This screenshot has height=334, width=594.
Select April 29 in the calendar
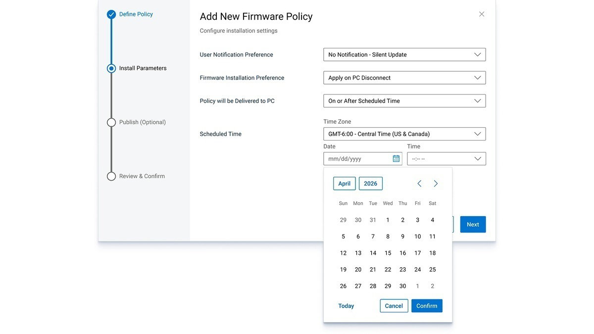coord(388,286)
